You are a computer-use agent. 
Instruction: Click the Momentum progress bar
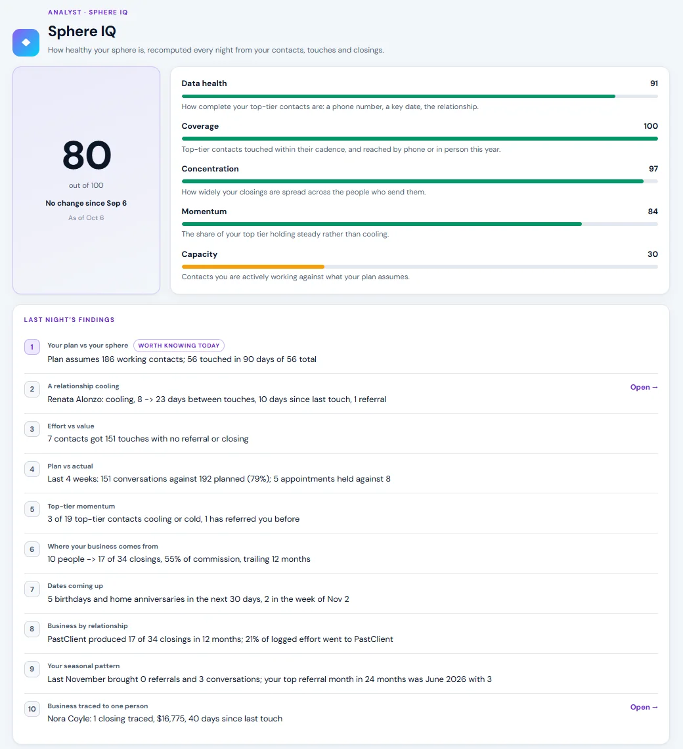[x=420, y=224]
